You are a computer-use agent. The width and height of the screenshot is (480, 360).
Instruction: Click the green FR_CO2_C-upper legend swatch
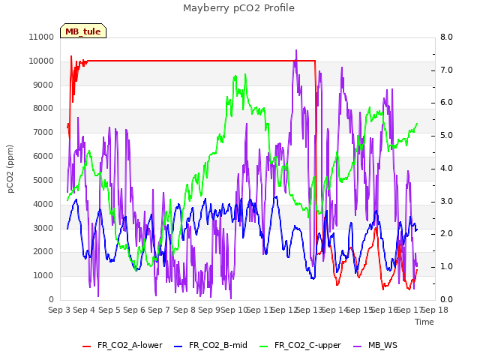[263, 346]
